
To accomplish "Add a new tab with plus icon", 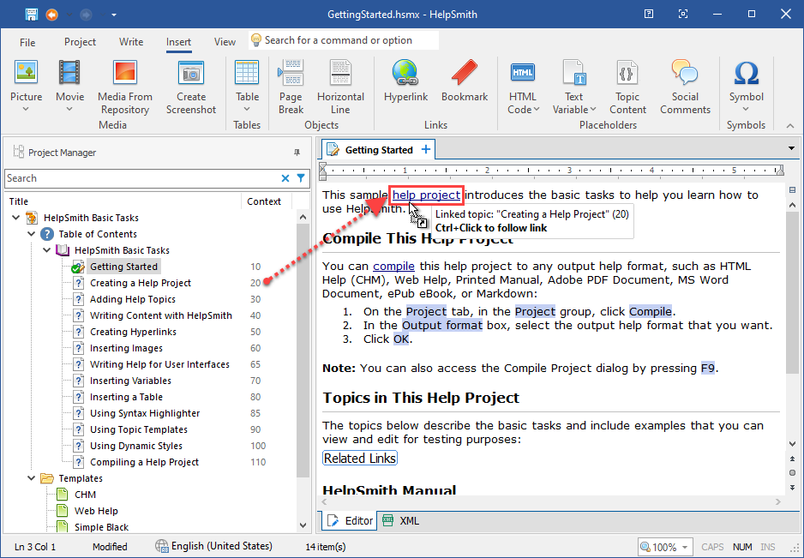I will click(426, 149).
